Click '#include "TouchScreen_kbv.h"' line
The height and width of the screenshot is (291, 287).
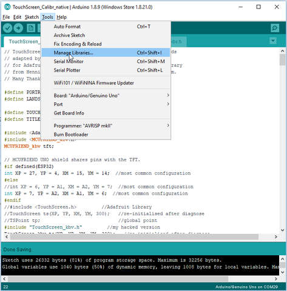43,227
